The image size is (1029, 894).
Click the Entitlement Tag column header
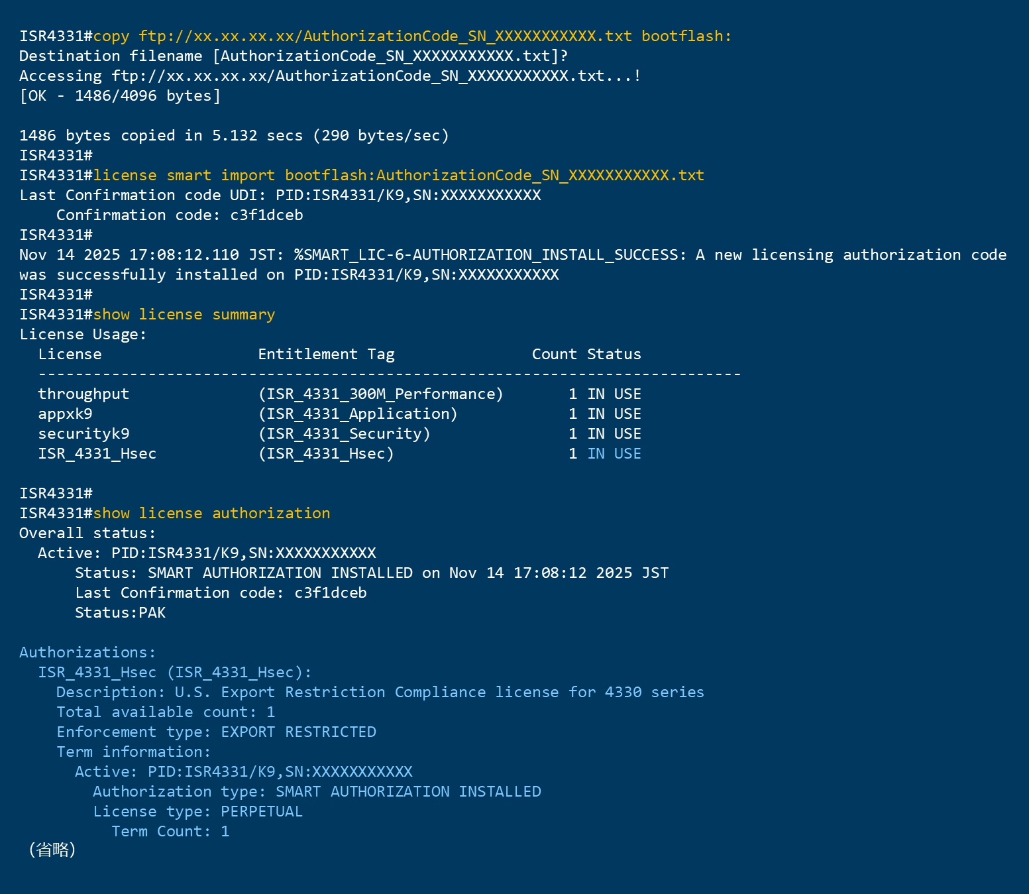[x=326, y=354]
